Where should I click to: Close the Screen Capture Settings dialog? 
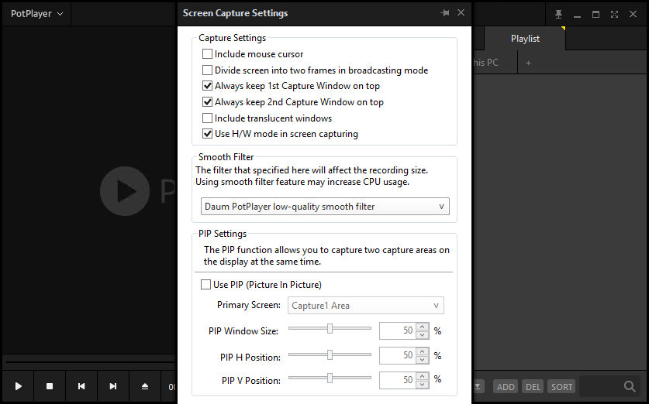coord(461,13)
